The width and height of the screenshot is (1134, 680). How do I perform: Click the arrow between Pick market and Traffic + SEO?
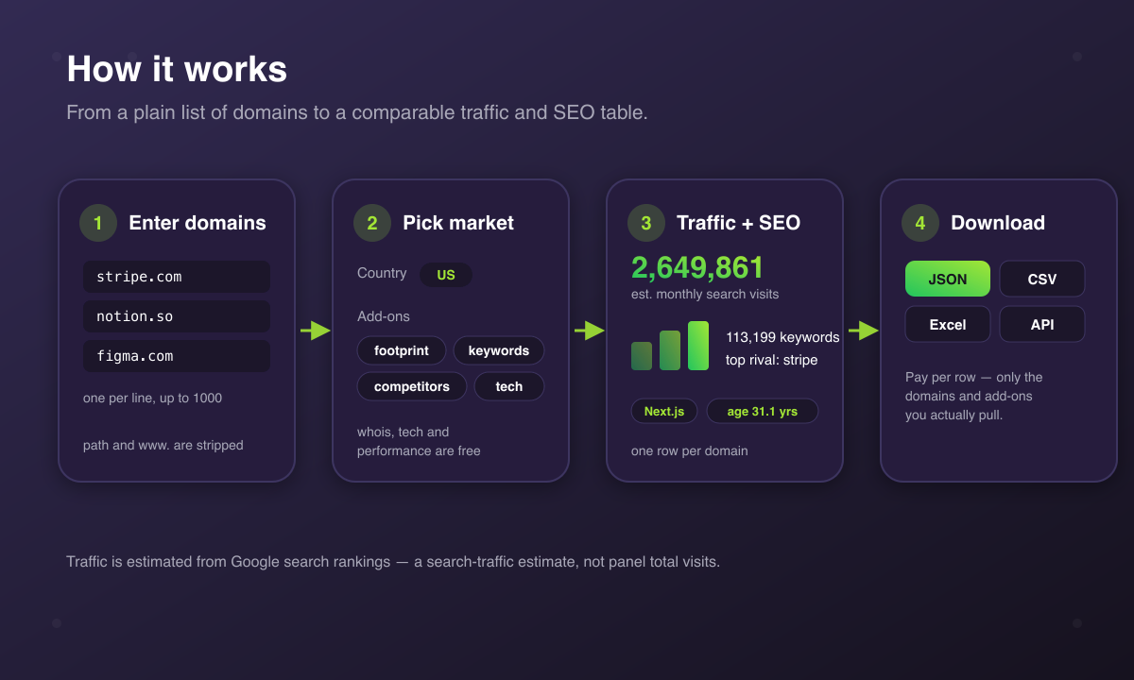(589, 331)
